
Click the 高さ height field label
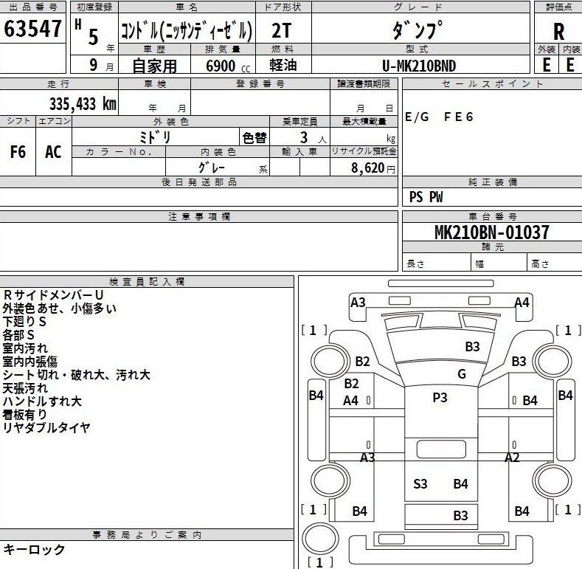coord(540,263)
